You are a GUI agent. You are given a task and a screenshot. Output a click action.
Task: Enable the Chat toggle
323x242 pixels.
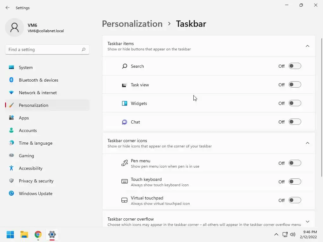tap(295, 122)
